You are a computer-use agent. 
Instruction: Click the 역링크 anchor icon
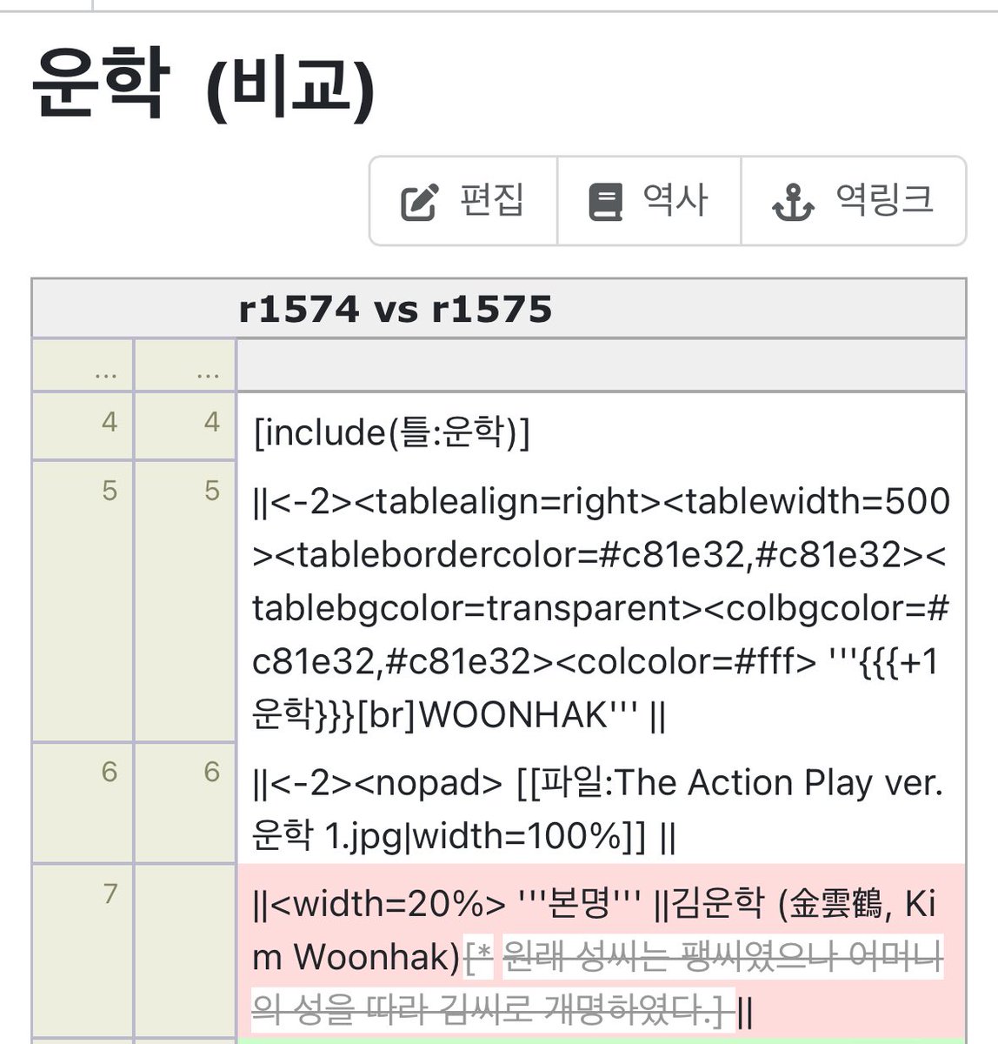pyautogui.click(x=793, y=202)
